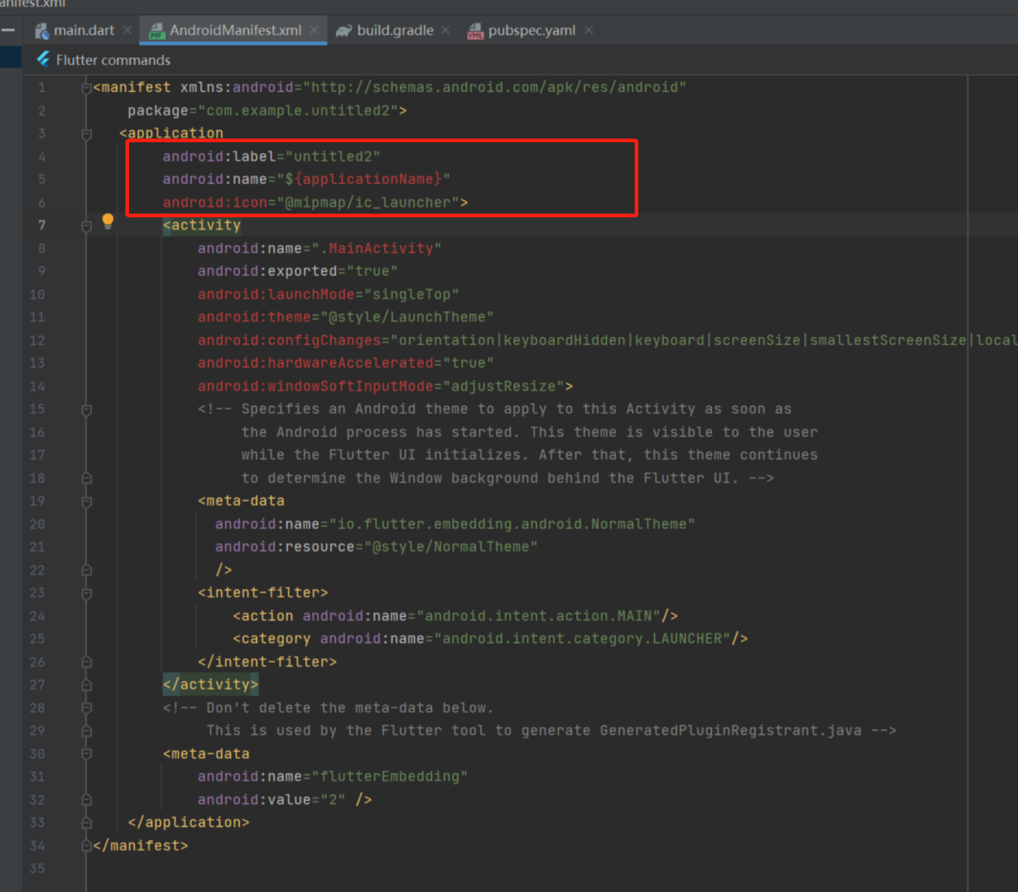Click the GeneratedPluginRegistrant.java comment word

pos(731,731)
